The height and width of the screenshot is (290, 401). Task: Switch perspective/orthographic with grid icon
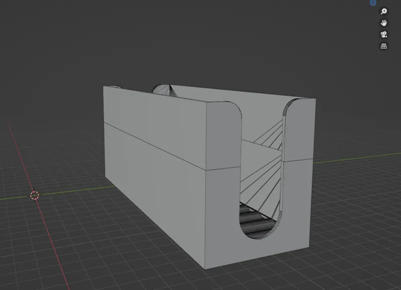coord(383,46)
